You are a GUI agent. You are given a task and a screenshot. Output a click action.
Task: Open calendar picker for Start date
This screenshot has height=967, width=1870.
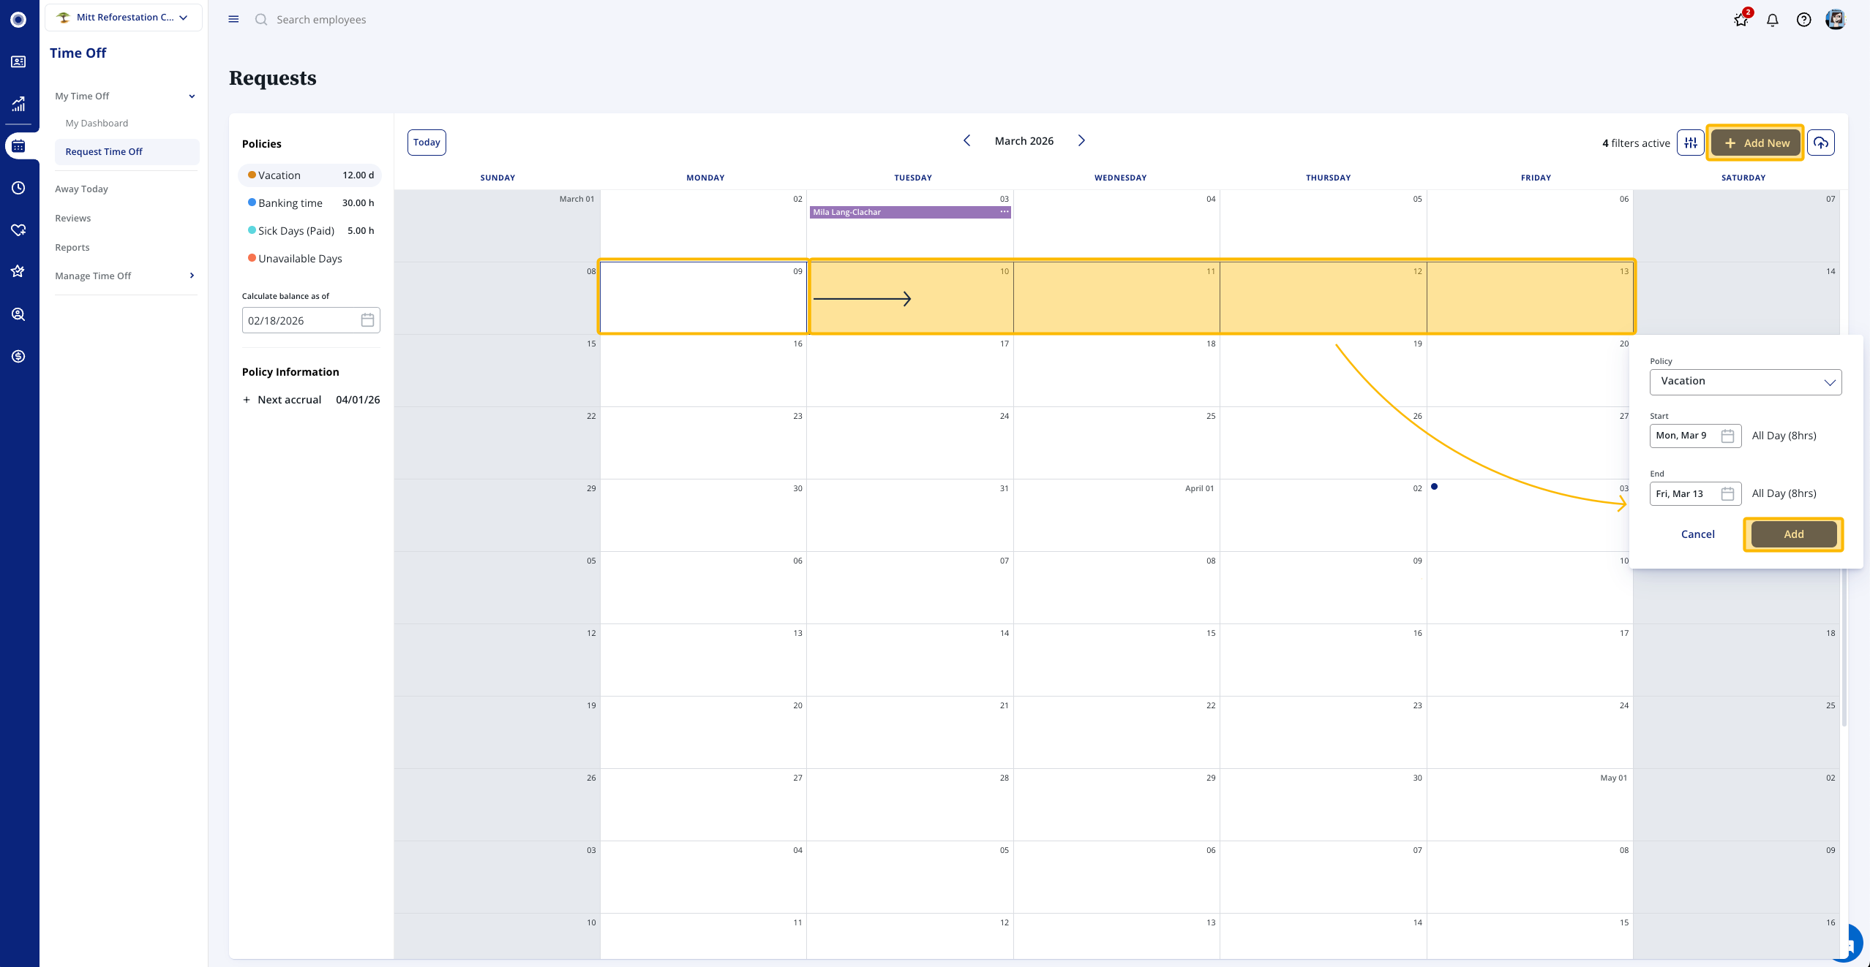click(x=1727, y=436)
